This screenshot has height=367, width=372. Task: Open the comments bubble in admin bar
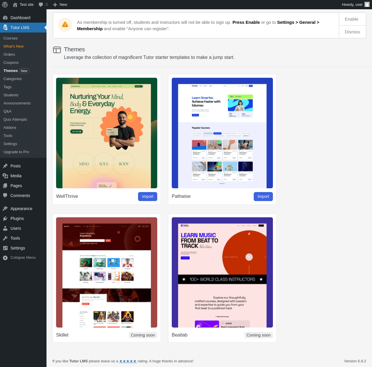[41, 5]
